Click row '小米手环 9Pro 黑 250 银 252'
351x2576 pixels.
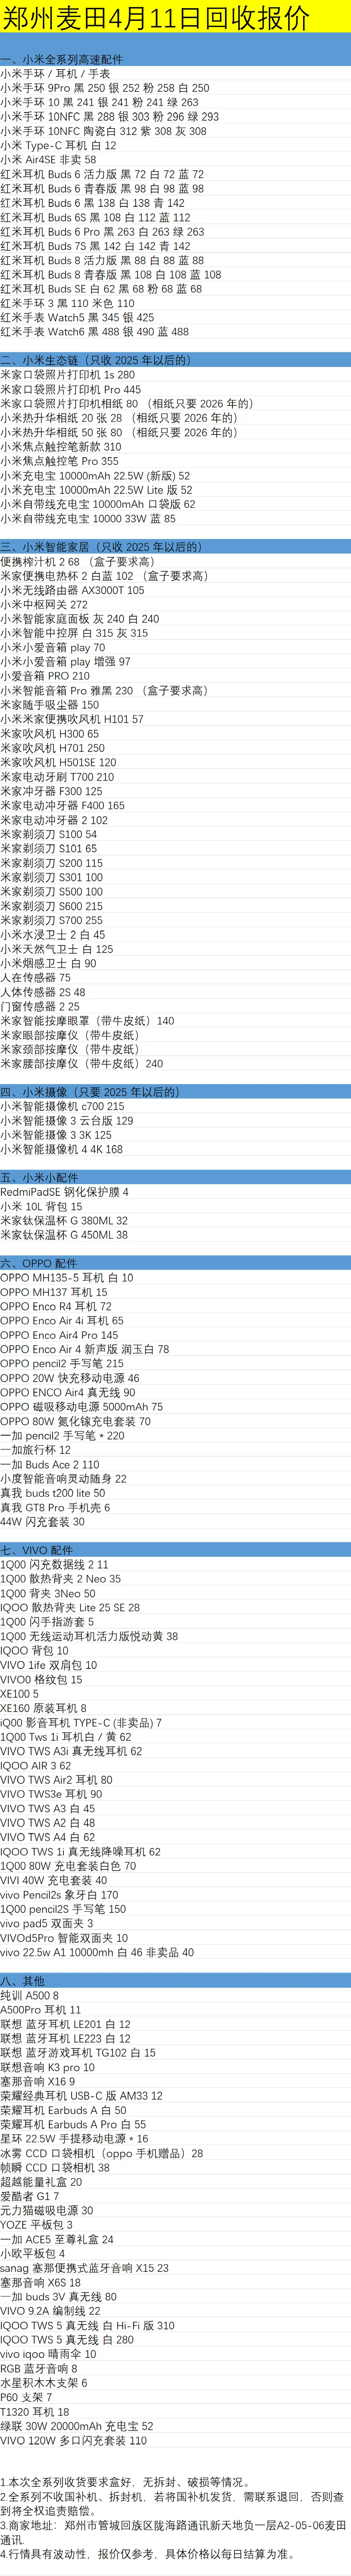pyautogui.click(x=105, y=88)
